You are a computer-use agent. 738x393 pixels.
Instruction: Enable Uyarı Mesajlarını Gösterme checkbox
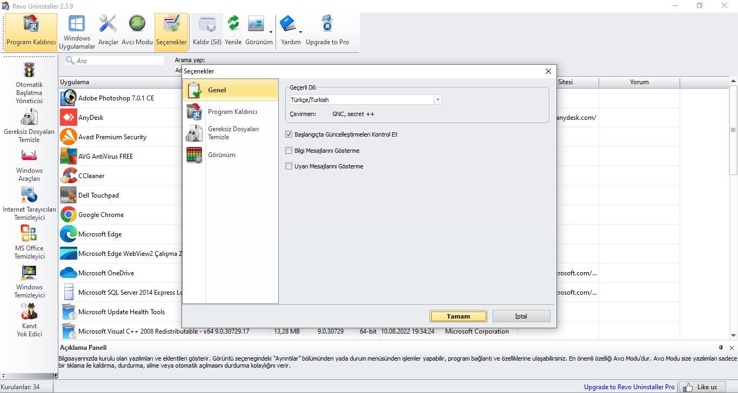click(289, 166)
